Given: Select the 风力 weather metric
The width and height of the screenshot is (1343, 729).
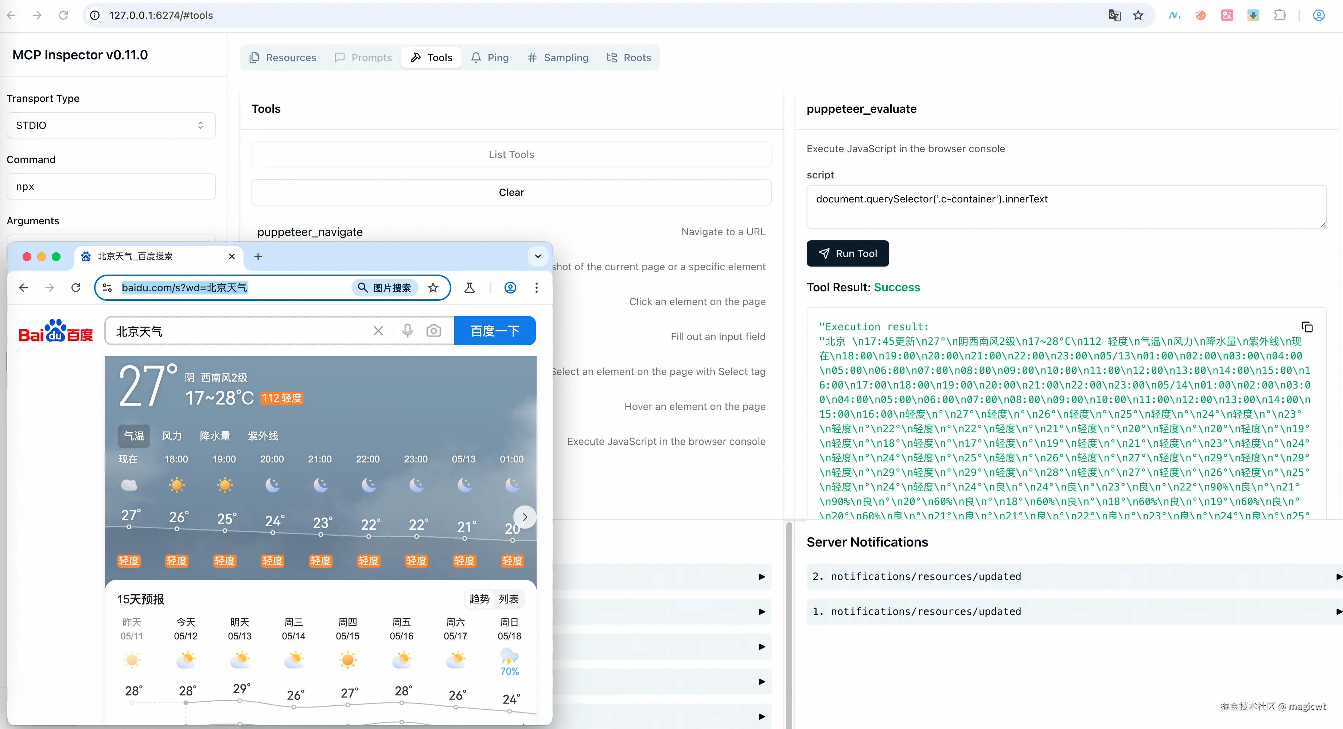Looking at the screenshot, I should (172, 436).
